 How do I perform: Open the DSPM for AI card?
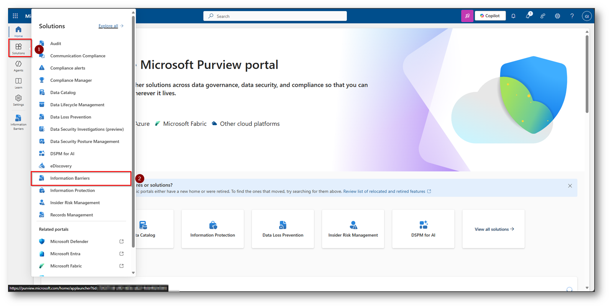click(x=423, y=229)
